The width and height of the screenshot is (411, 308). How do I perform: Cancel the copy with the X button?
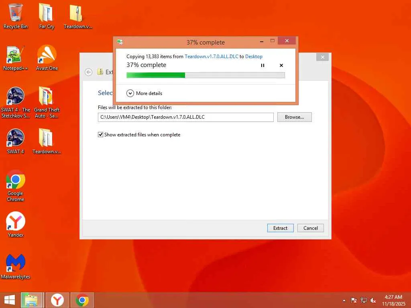281,65
